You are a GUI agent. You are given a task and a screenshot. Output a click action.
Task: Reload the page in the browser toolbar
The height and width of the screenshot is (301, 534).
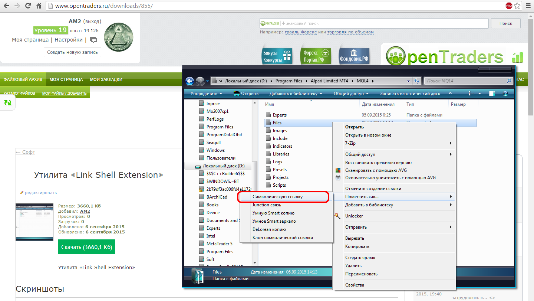pos(28,6)
